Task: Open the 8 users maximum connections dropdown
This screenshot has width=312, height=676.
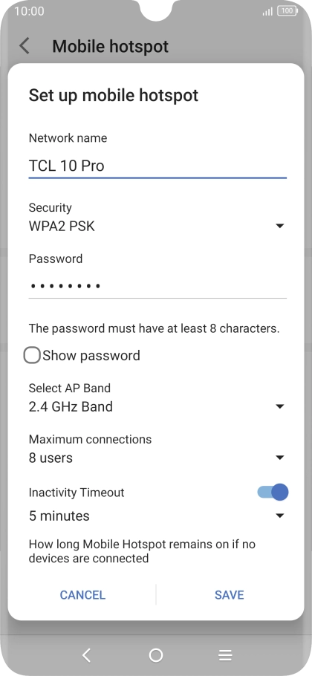Action: click(157, 458)
